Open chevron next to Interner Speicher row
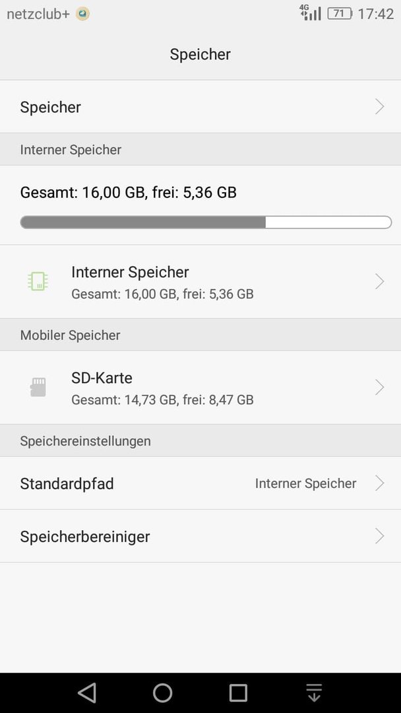The width and height of the screenshot is (401, 713). click(380, 281)
